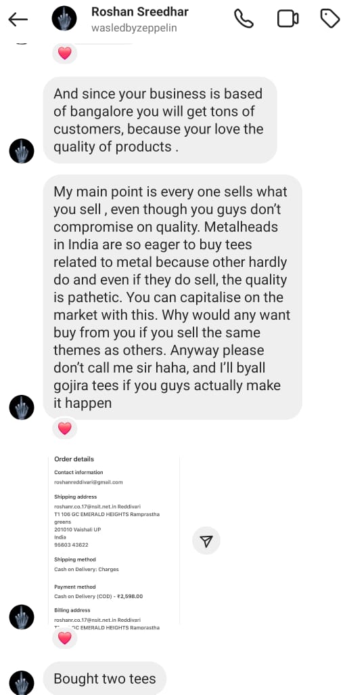345x695 pixels.
Task: Tap heart reaction at top of chat
Action: coord(65,54)
